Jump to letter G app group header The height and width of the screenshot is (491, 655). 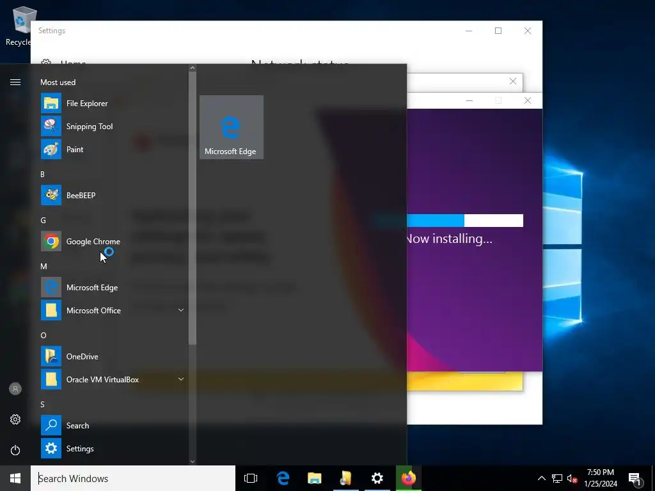43,220
